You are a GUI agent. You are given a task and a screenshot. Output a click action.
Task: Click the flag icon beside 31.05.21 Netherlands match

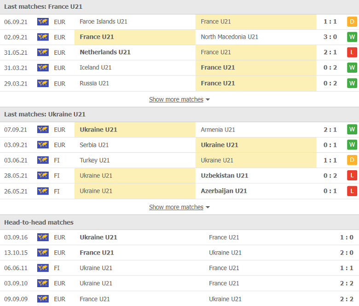tap(43, 52)
